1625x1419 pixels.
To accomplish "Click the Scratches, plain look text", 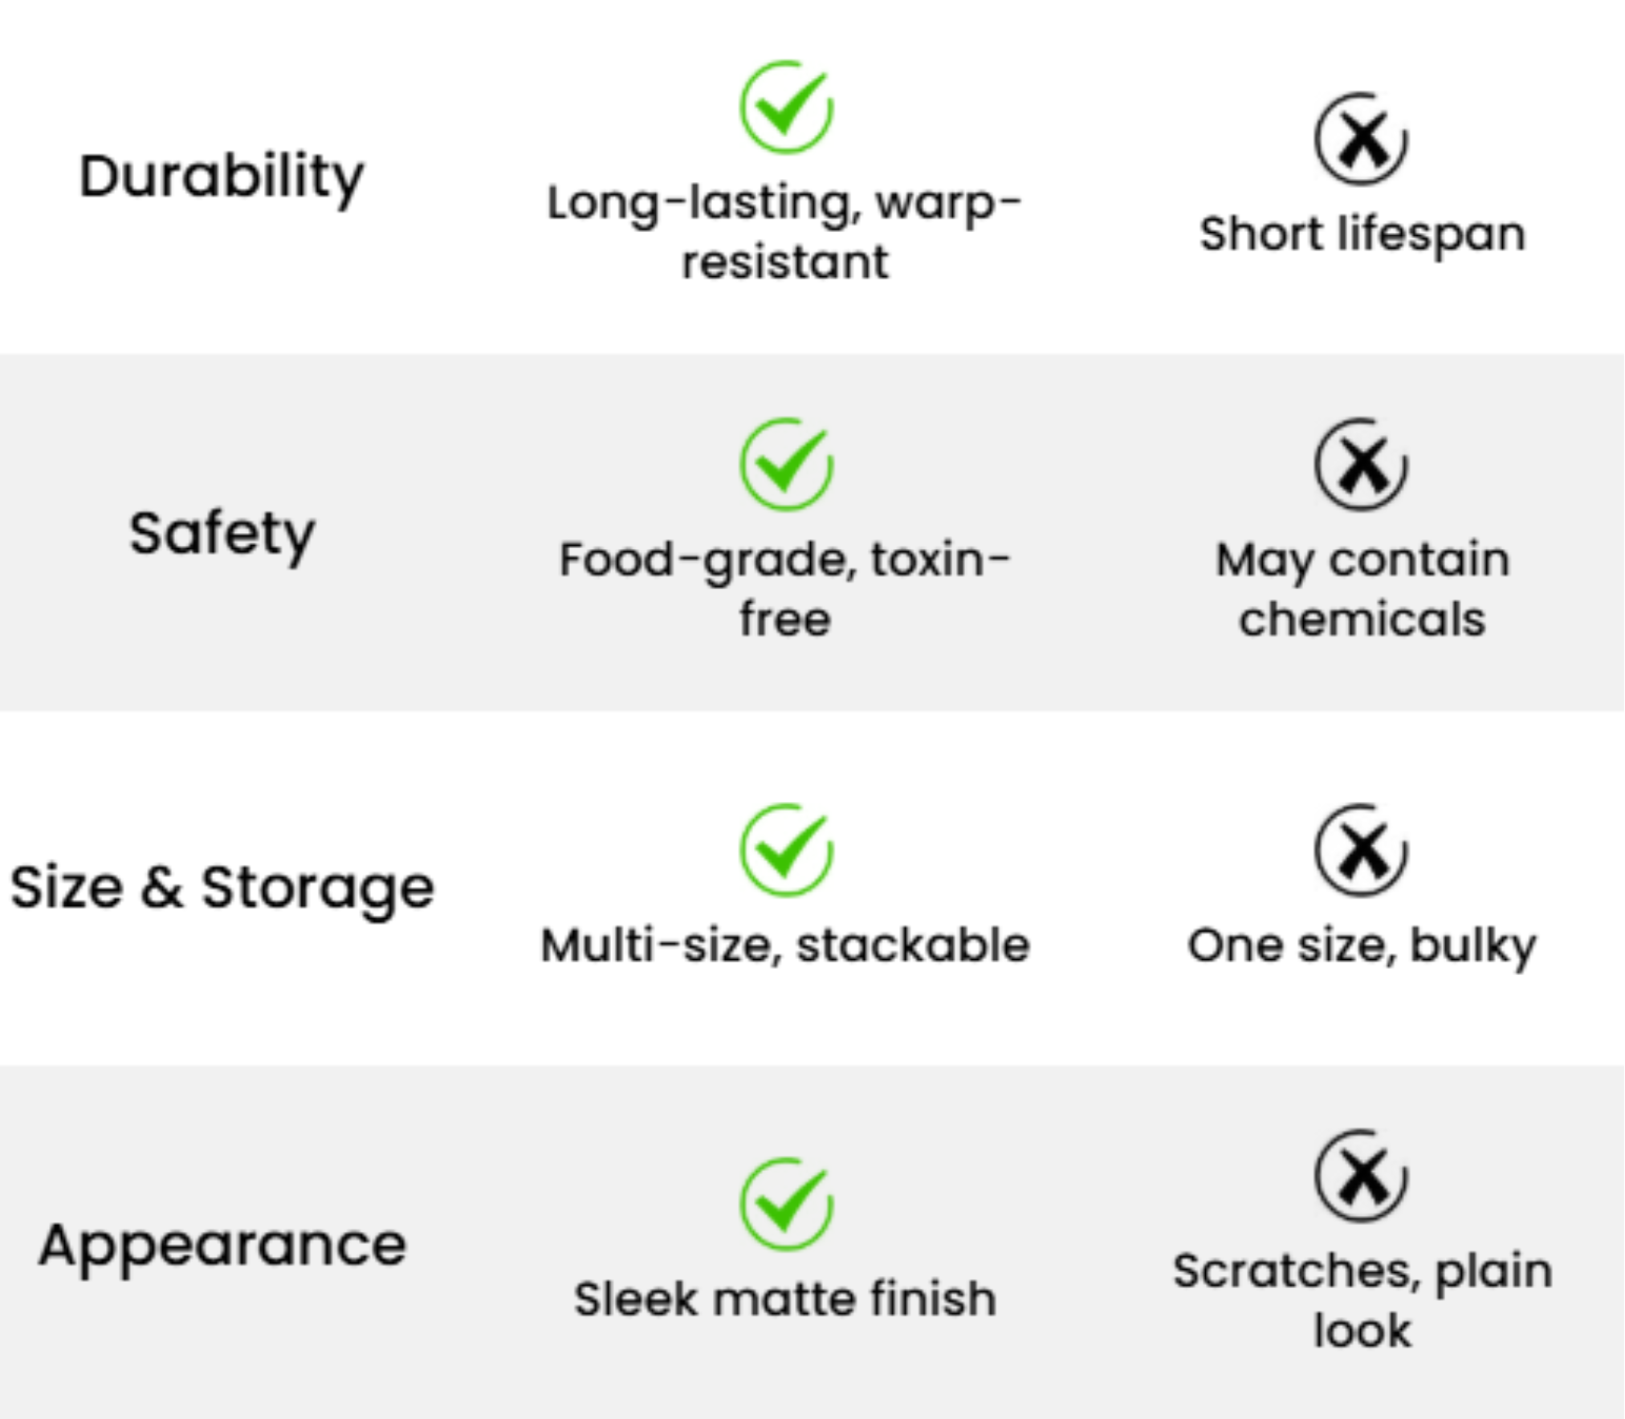I will pyautogui.click(x=1362, y=1300).
